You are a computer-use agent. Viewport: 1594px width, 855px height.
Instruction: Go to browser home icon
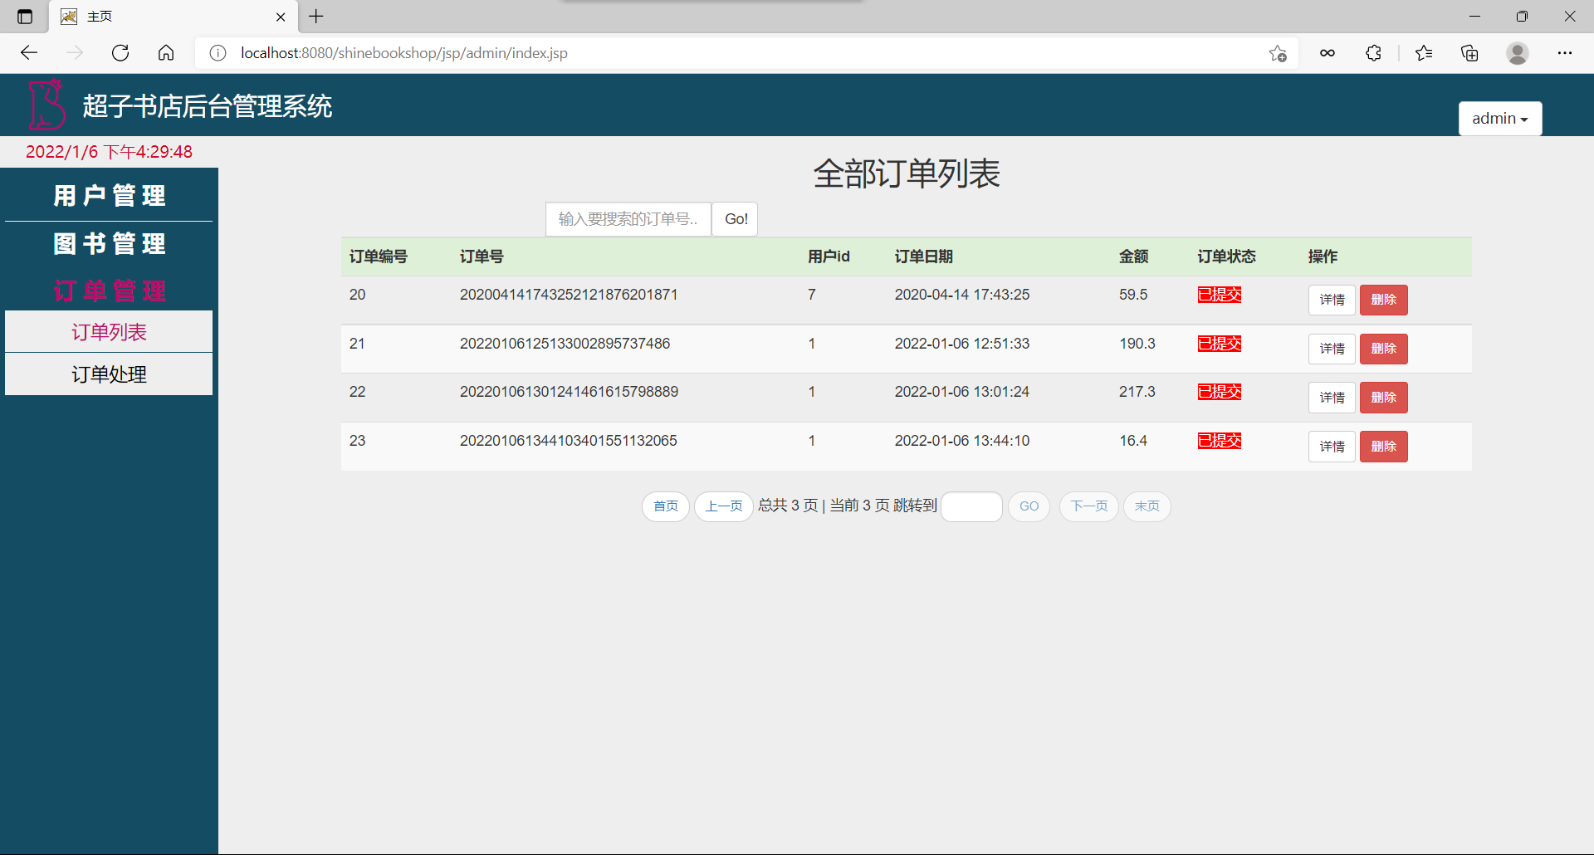coord(166,53)
